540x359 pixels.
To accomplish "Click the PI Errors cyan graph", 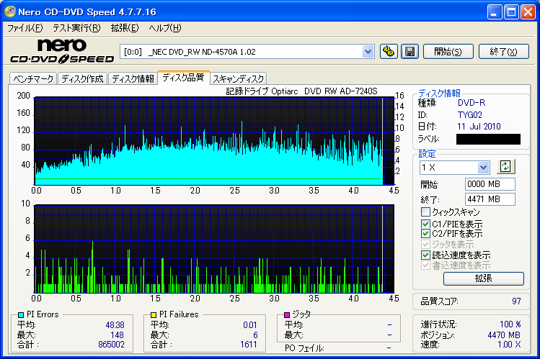I will tap(214, 141).
